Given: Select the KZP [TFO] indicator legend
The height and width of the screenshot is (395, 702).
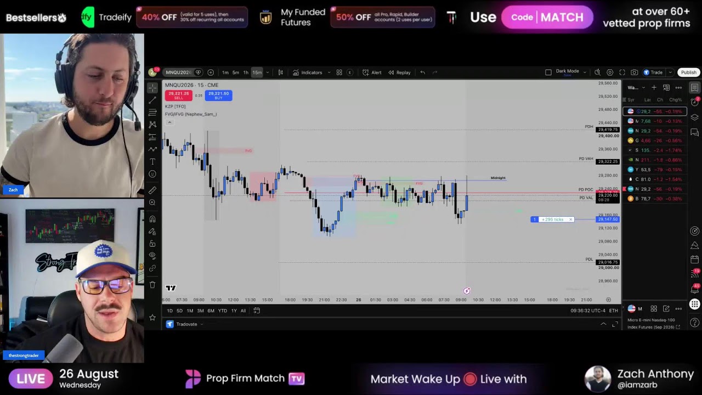Looking at the screenshot, I should pos(175,106).
